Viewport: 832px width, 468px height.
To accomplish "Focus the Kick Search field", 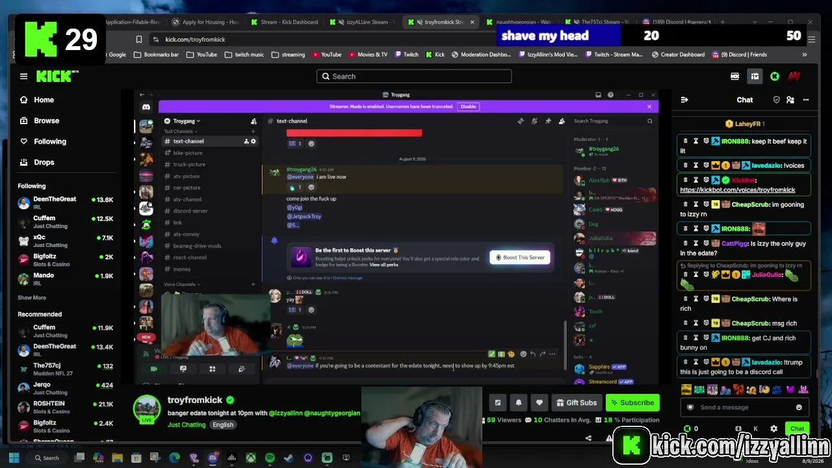I will tap(414, 76).
